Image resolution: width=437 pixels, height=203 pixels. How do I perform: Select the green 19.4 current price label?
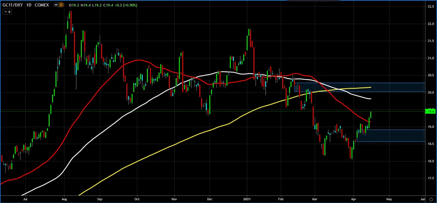tap(431, 111)
